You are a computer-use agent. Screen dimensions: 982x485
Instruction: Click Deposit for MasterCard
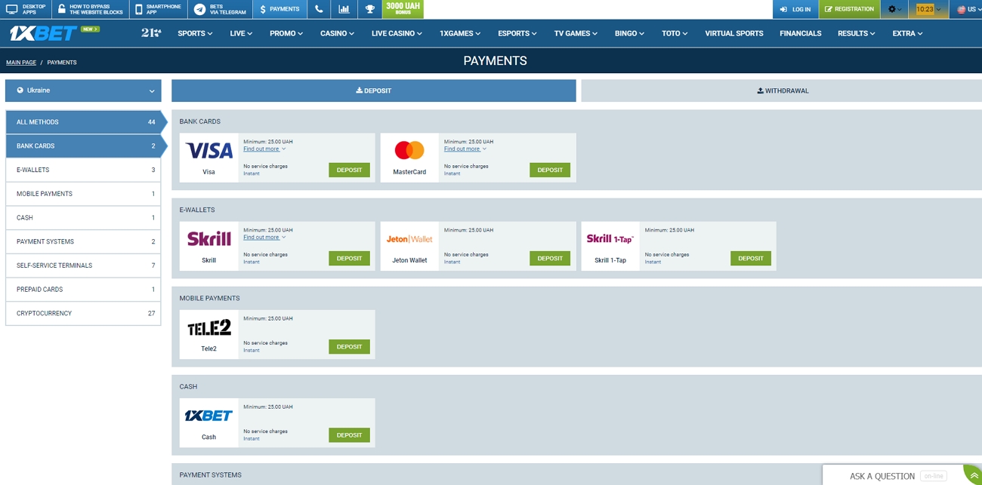550,170
